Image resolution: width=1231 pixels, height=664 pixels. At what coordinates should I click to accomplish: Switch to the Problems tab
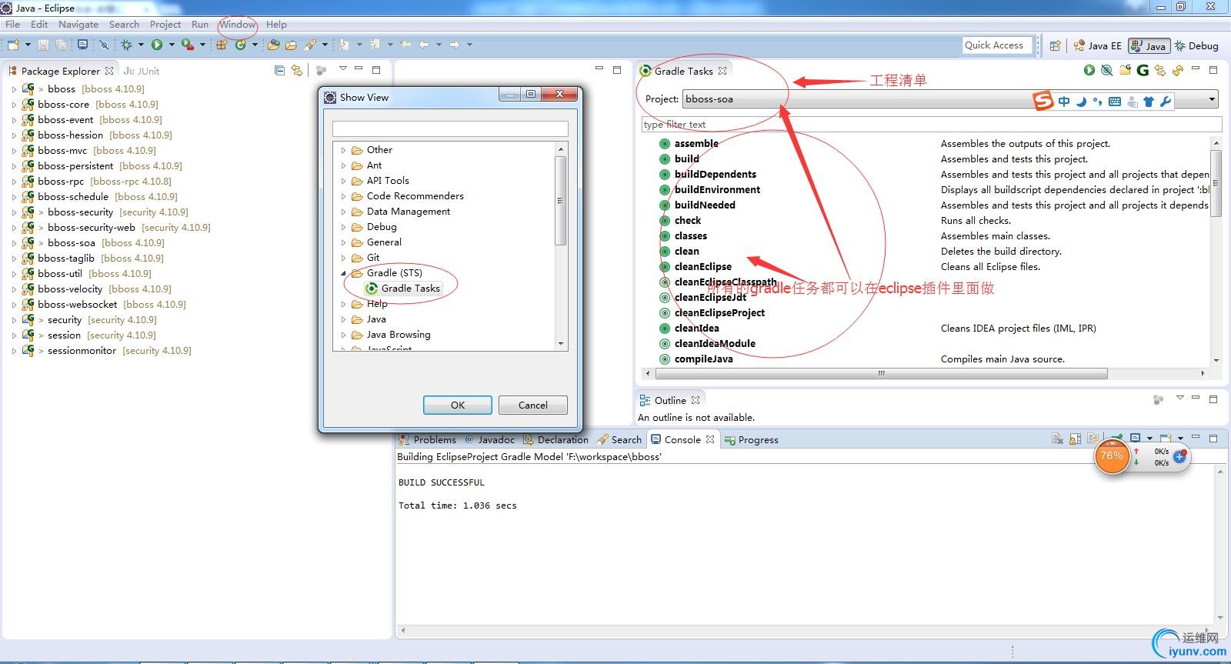[x=428, y=439]
